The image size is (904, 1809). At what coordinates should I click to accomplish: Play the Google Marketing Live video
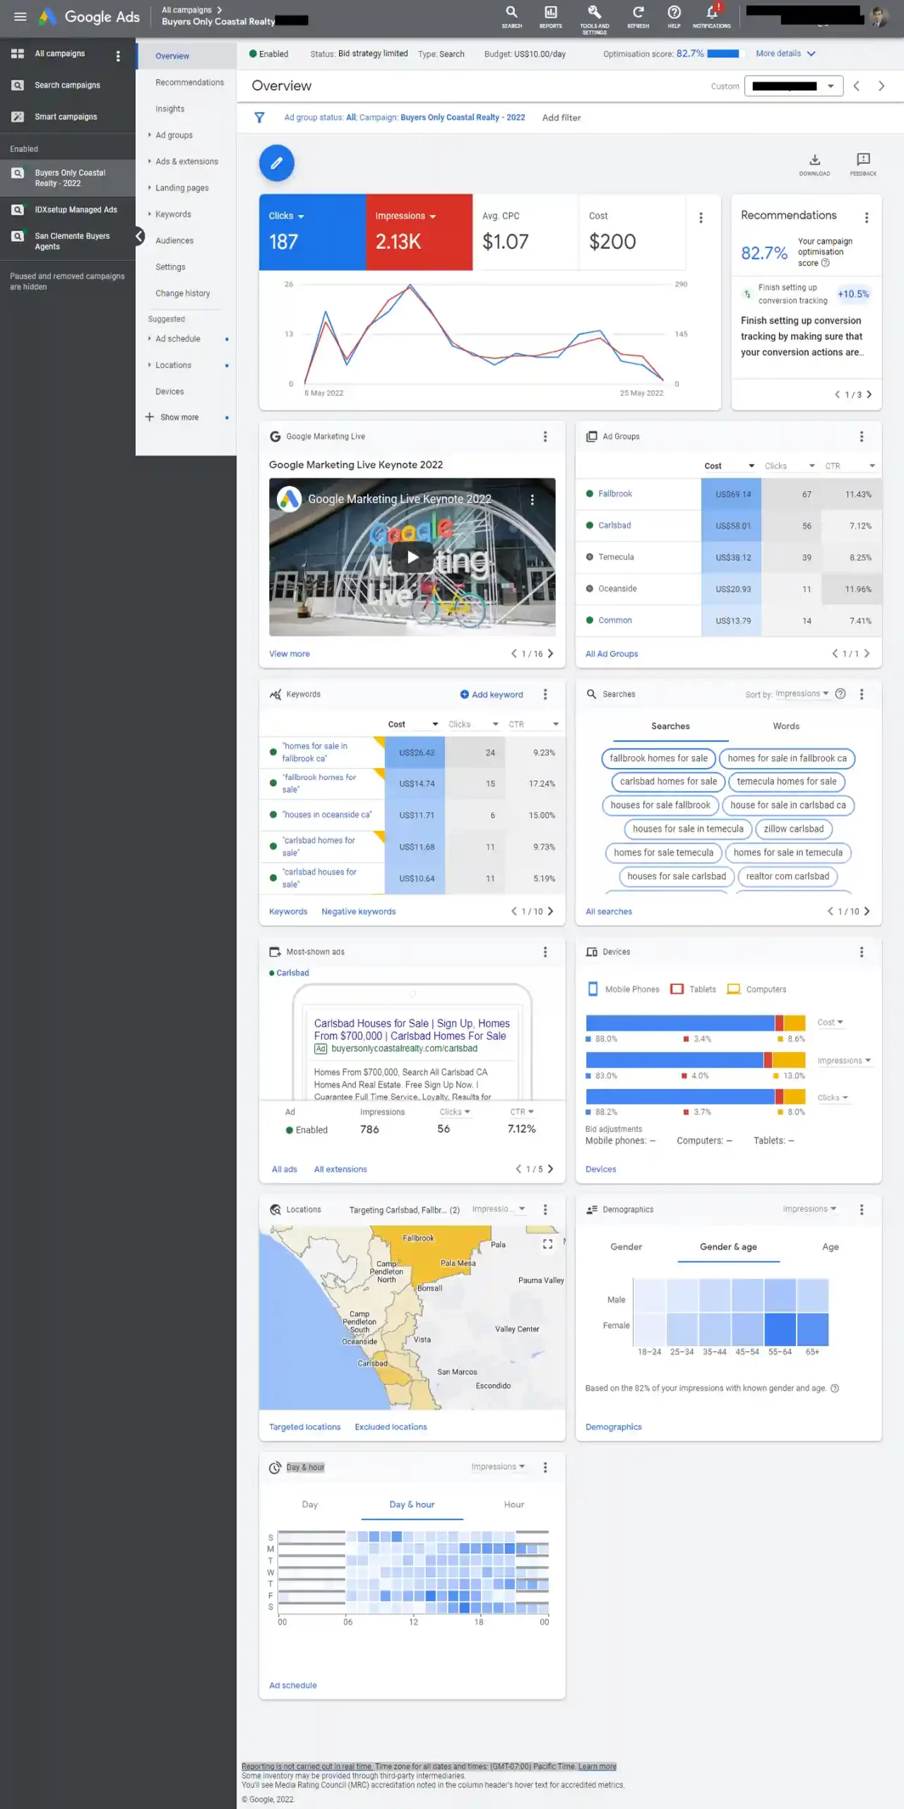412,557
